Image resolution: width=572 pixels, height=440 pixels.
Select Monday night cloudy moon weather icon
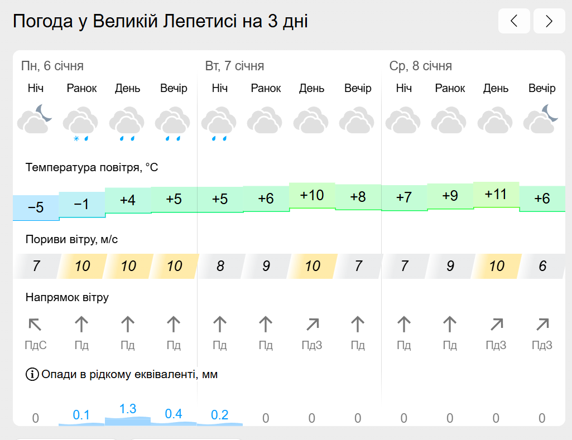35,119
